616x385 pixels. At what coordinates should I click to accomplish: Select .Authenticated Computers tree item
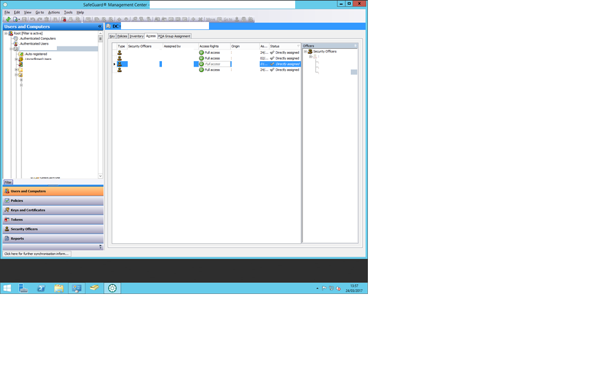[x=37, y=38]
